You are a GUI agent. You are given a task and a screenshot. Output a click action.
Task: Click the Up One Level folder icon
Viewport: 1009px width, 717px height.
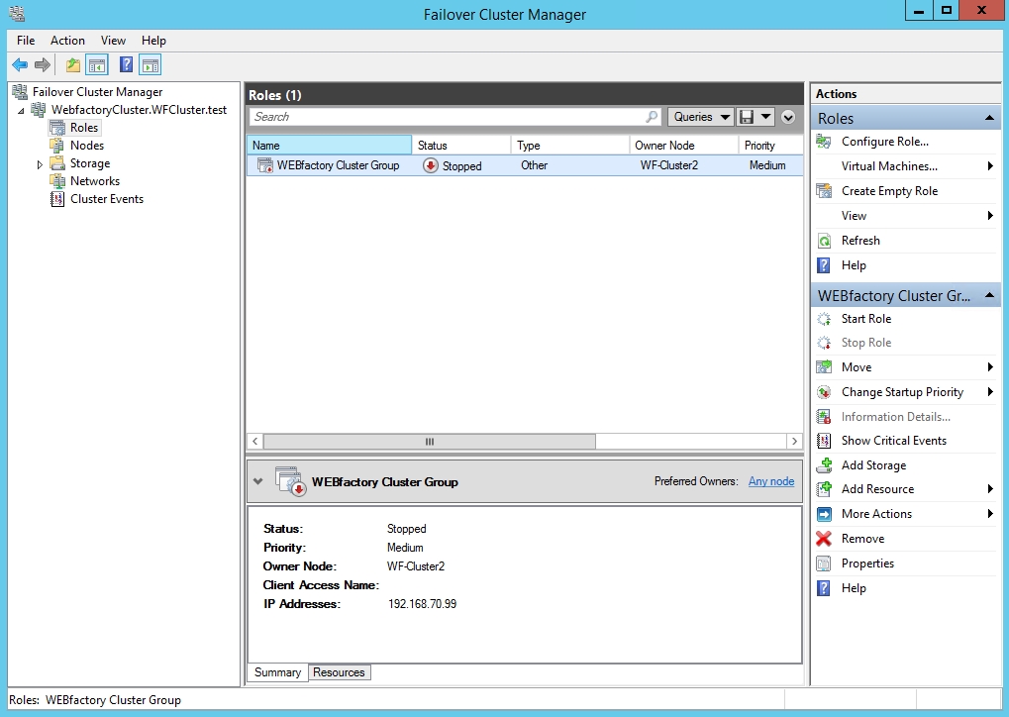(72, 65)
